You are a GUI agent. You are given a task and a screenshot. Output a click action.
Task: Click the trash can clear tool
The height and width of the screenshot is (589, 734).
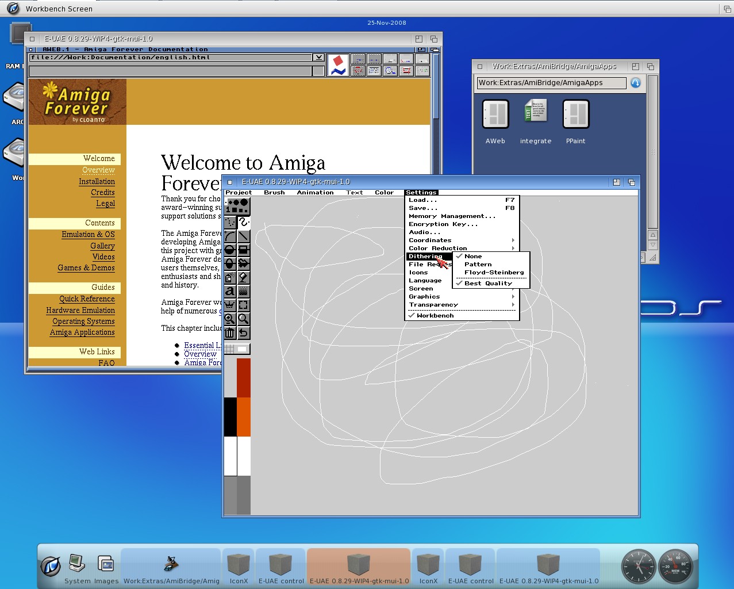[x=230, y=332]
